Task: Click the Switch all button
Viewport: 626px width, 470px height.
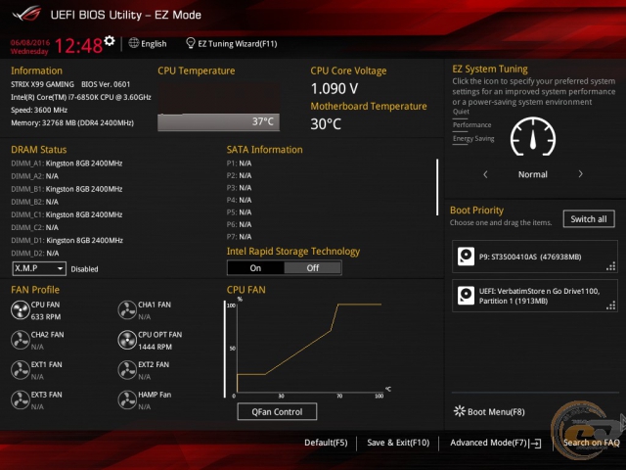Action: pyautogui.click(x=589, y=219)
